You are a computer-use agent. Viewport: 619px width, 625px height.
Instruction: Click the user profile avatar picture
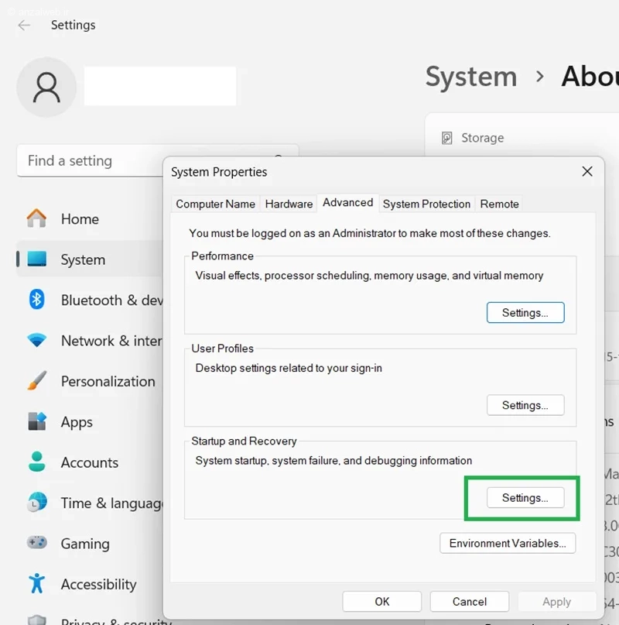tap(46, 87)
